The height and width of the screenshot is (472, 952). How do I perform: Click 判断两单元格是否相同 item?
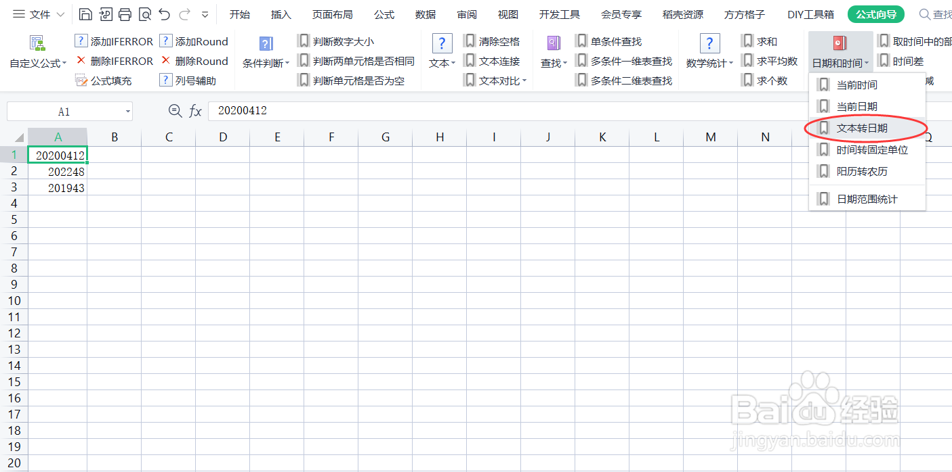356,61
